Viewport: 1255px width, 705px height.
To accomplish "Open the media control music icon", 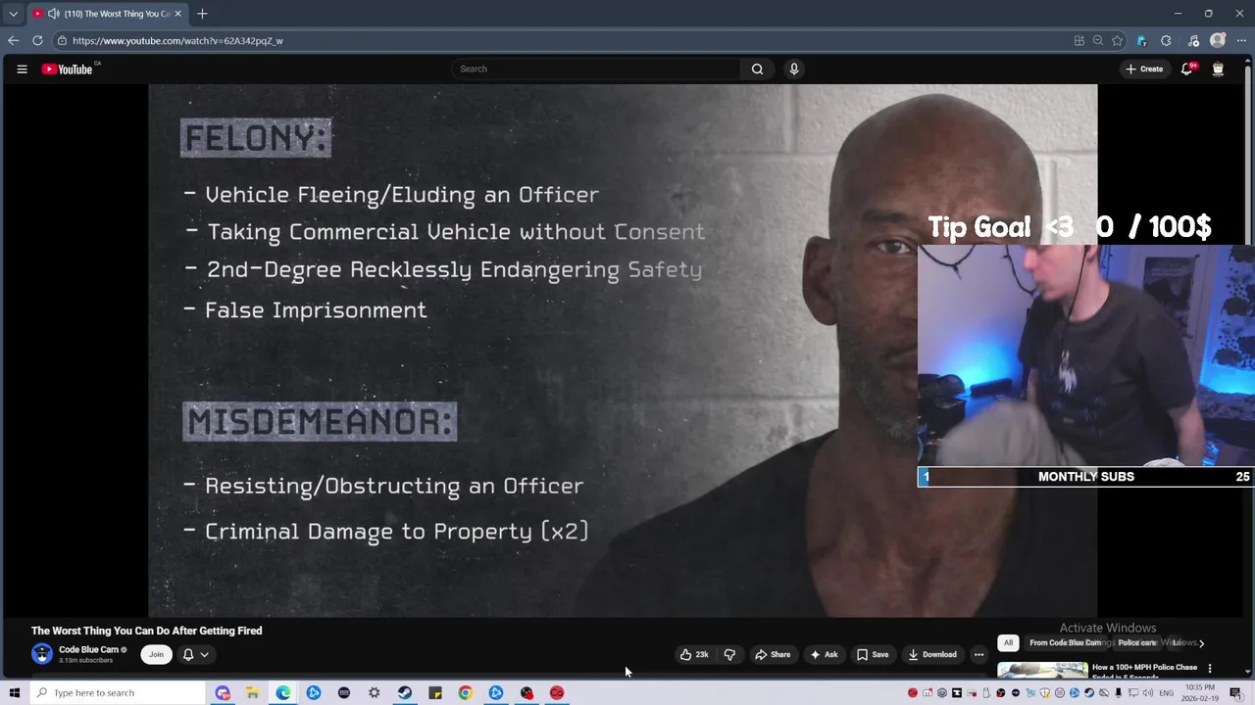I will click(1193, 40).
